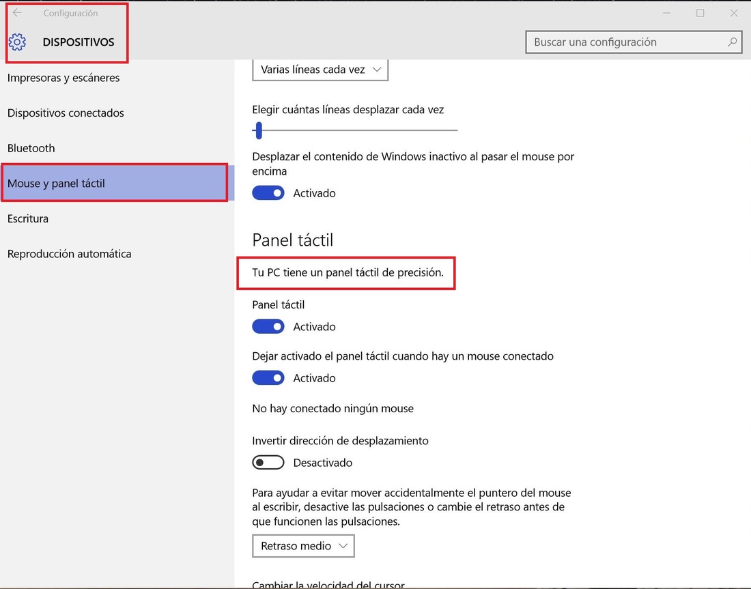Maximize the Configuración window
Screen dimensions: 751x589
pos(700,13)
